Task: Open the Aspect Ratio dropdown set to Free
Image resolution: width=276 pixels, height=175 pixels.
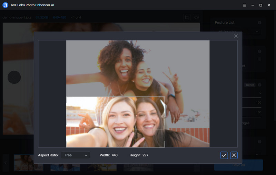Action: coord(76,155)
